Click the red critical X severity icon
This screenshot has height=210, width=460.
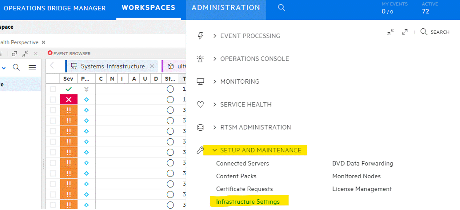[x=69, y=100]
